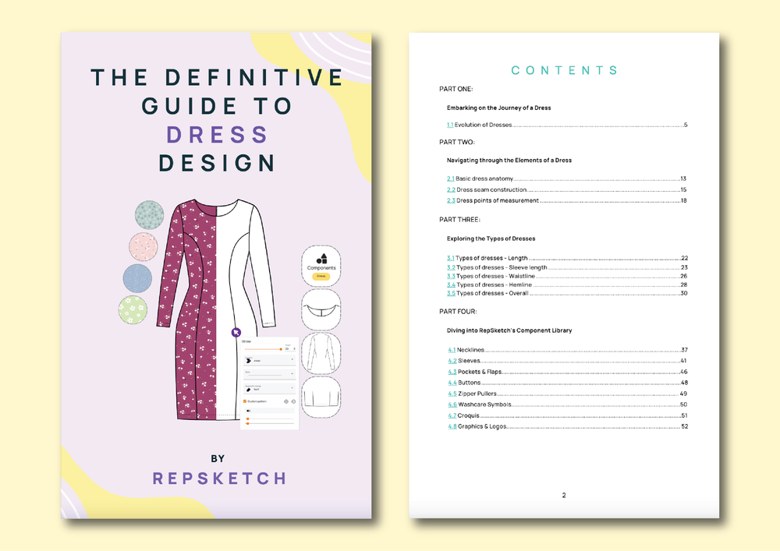The width and height of the screenshot is (780, 551).
Task: Click the swirl icon in the Location dropdown
Action: pos(248,360)
